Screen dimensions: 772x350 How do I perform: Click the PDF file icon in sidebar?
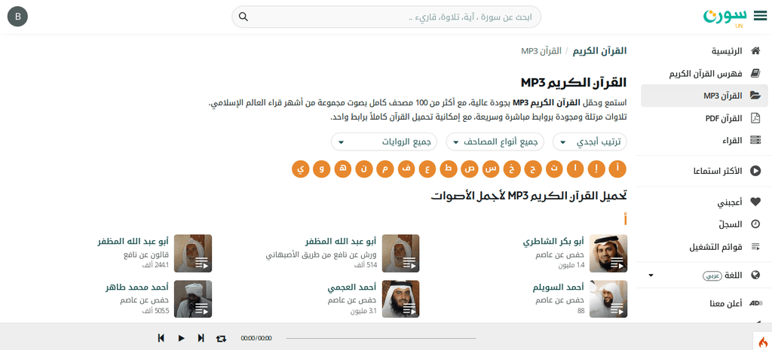click(x=755, y=118)
